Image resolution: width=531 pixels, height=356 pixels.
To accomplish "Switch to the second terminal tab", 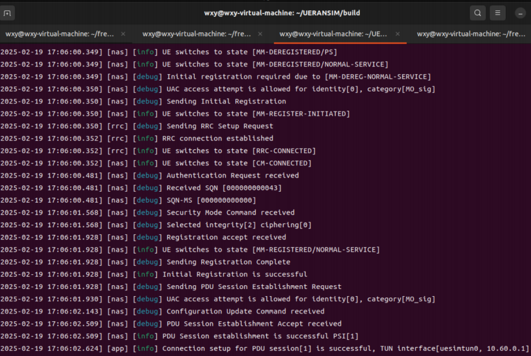I will point(196,34).
